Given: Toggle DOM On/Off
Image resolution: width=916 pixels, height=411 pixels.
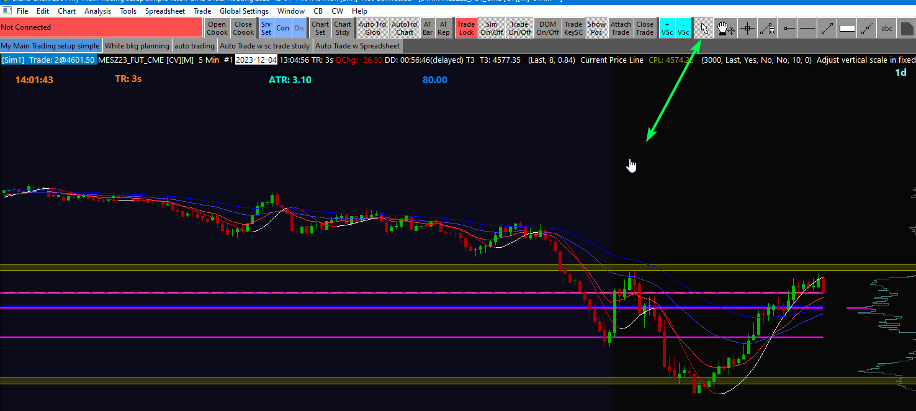Looking at the screenshot, I should tap(547, 28).
